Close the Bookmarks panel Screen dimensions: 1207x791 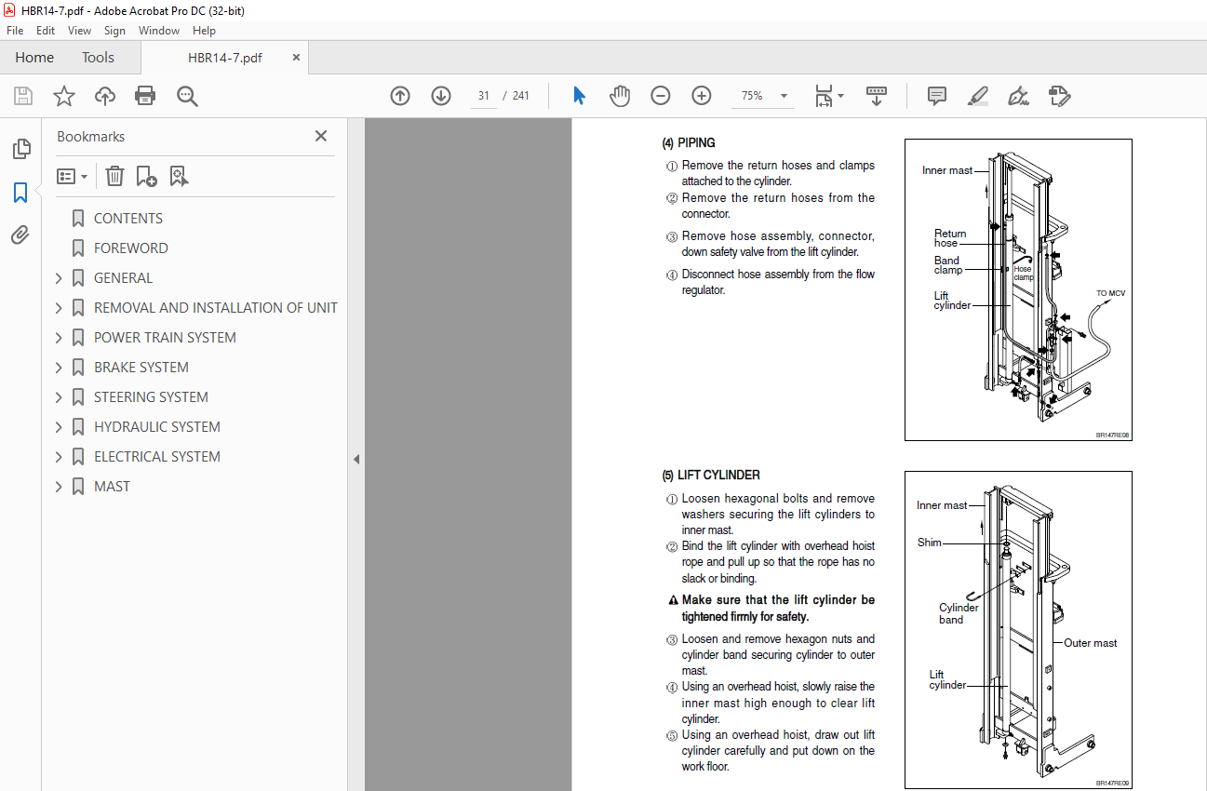tap(321, 136)
